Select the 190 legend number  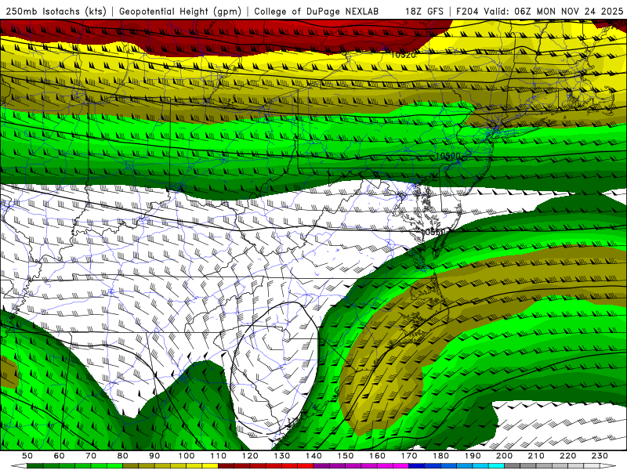click(473, 456)
